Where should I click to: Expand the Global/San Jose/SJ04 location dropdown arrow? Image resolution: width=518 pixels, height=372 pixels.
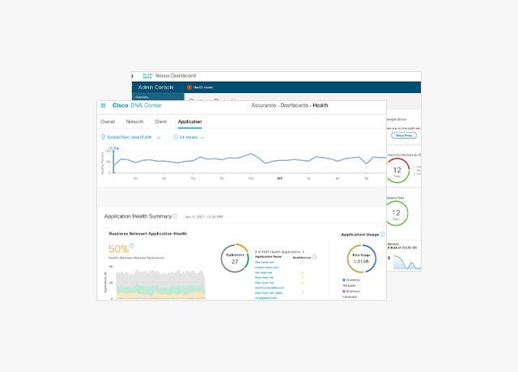click(x=159, y=137)
